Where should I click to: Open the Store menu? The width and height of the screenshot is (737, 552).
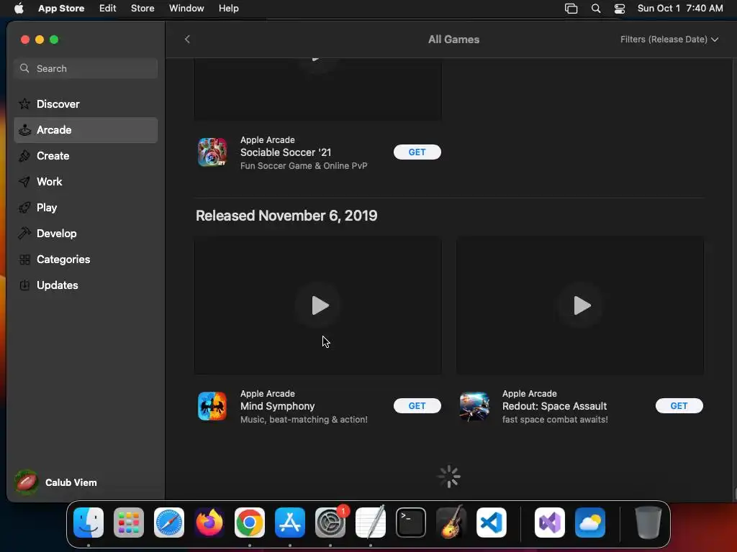coord(143,9)
